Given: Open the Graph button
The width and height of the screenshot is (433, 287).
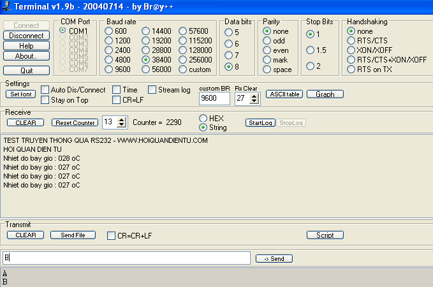Looking at the screenshot, I should [x=325, y=94].
